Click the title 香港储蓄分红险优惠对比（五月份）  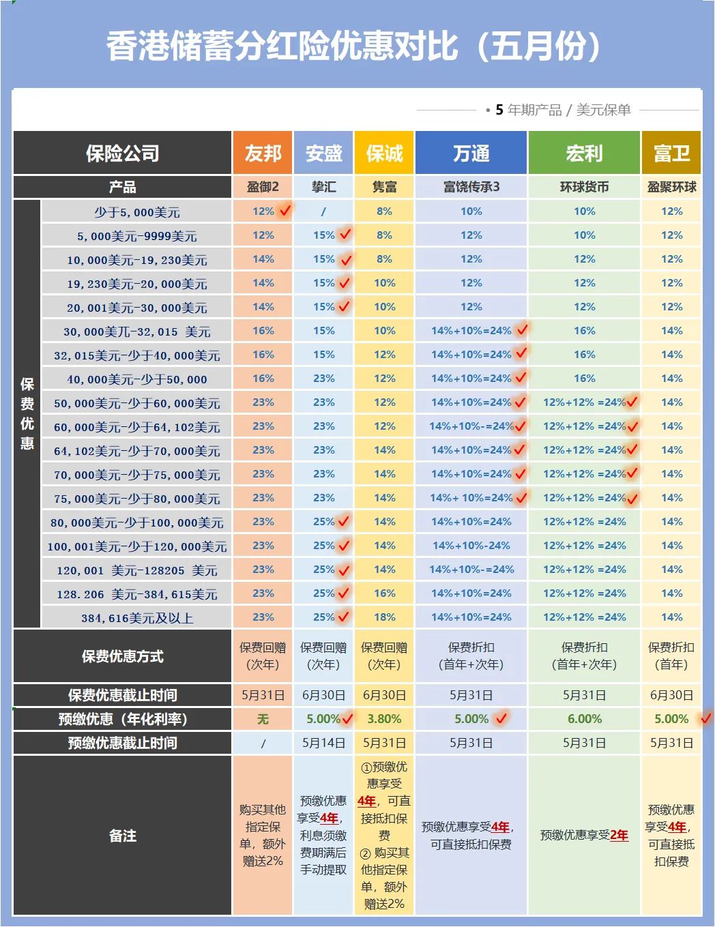click(x=355, y=44)
